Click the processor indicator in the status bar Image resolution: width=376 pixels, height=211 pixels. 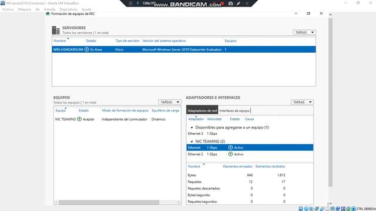[x=343, y=209]
